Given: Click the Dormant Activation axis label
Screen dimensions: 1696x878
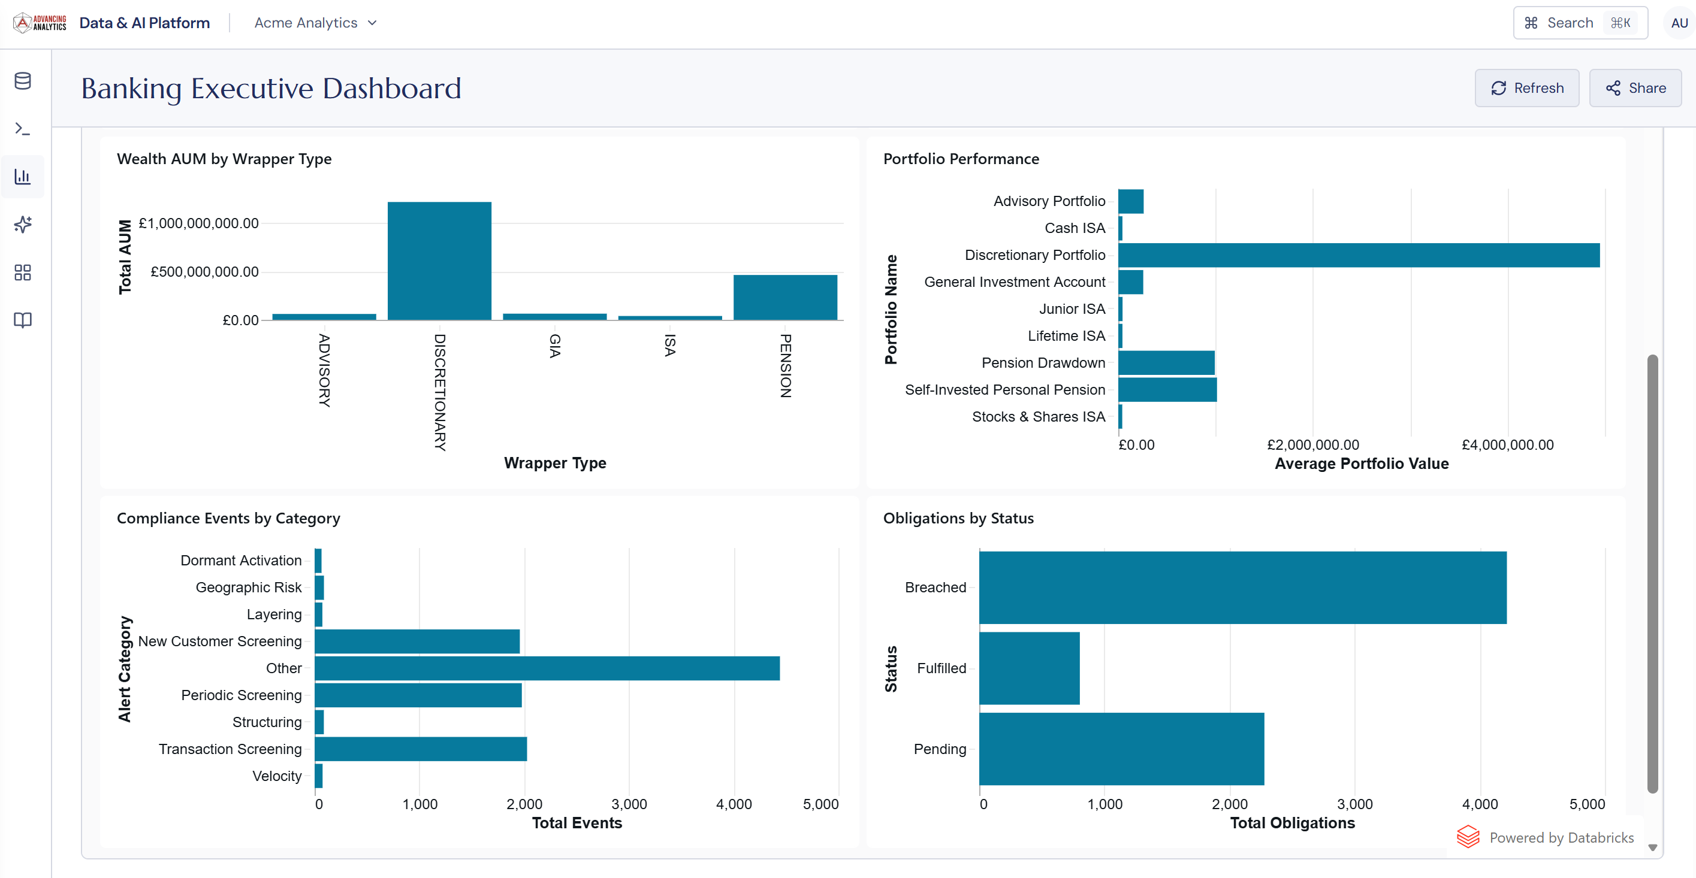Looking at the screenshot, I should coord(241,560).
